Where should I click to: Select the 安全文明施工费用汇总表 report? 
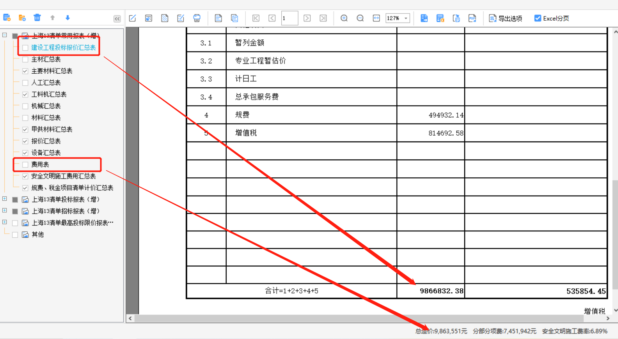(64, 176)
